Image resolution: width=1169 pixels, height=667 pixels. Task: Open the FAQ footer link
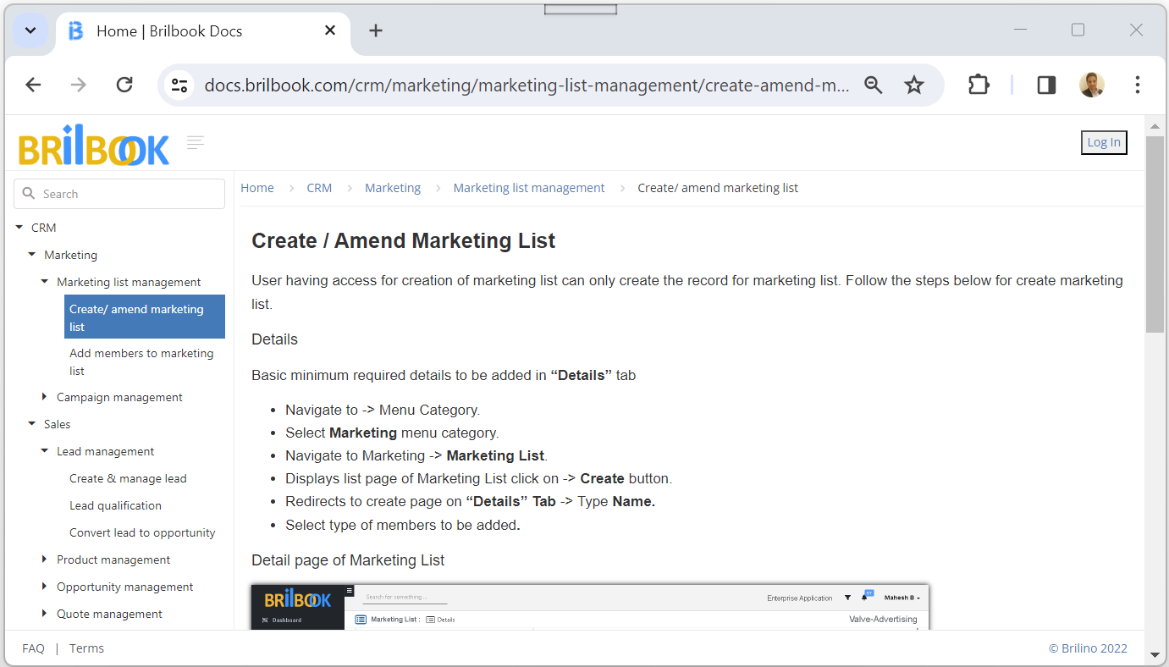(33, 648)
